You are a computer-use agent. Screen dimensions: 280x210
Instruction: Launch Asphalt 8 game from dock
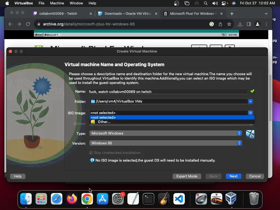tap(201, 199)
